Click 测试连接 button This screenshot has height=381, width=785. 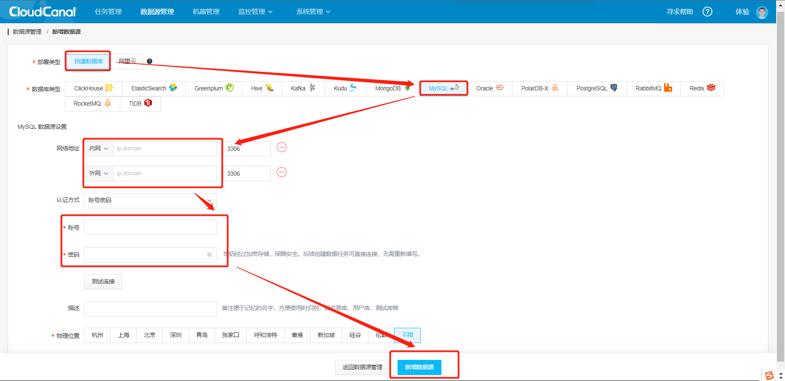coord(103,281)
